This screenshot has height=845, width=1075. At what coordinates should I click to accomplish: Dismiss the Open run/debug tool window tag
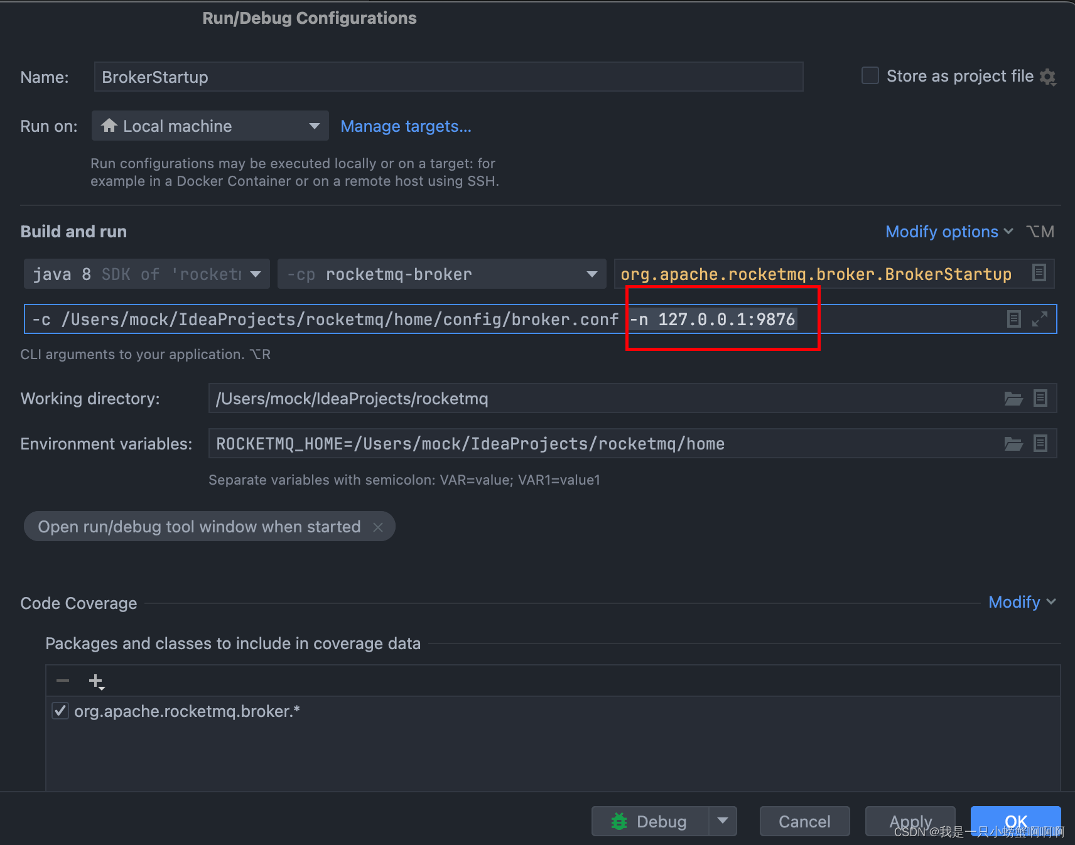379,527
